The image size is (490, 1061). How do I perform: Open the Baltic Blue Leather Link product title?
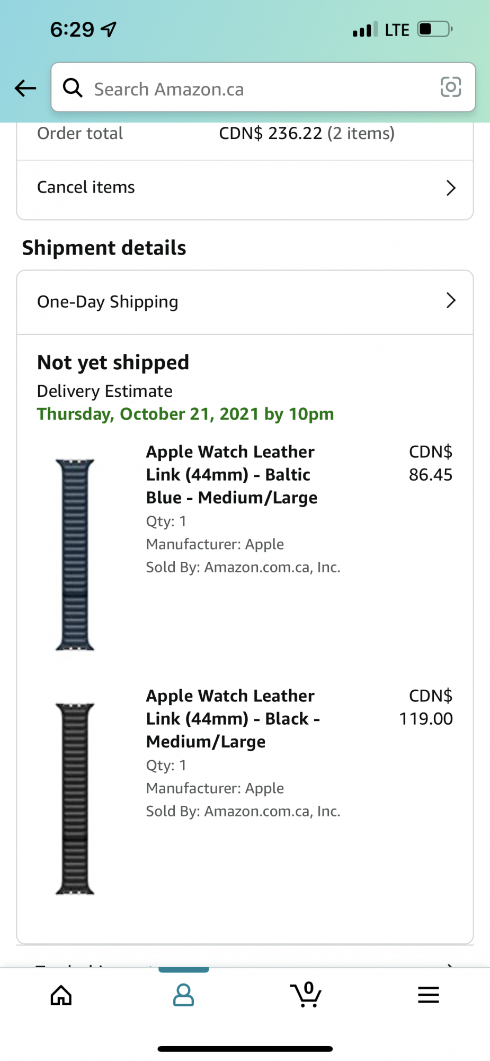231,475
